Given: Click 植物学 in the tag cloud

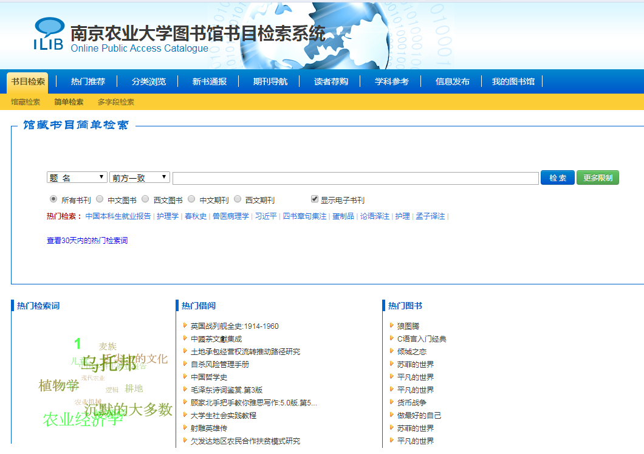Looking at the screenshot, I should [59, 385].
